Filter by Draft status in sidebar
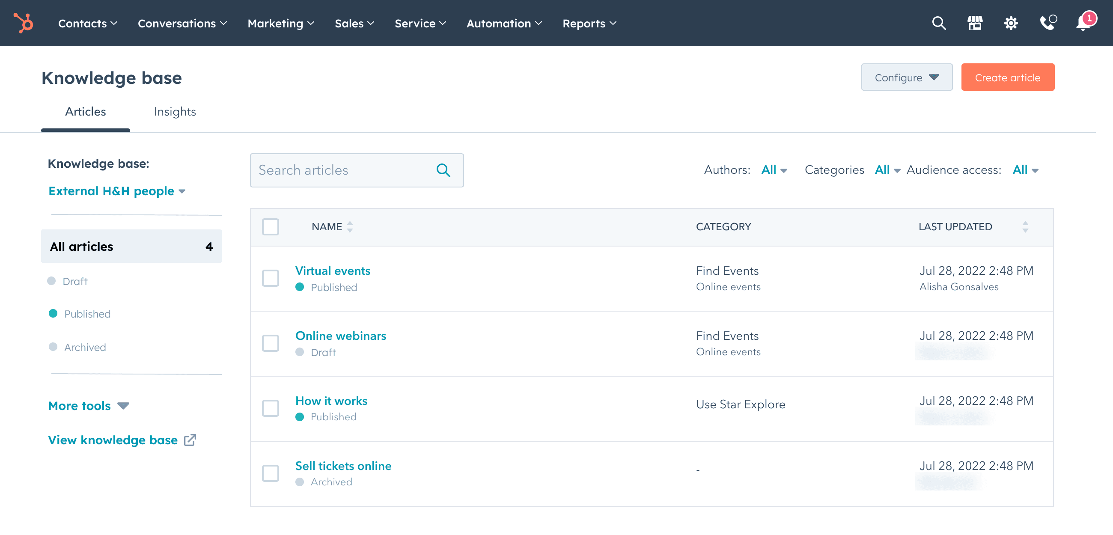This screenshot has width=1113, height=535. pos(67,281)
